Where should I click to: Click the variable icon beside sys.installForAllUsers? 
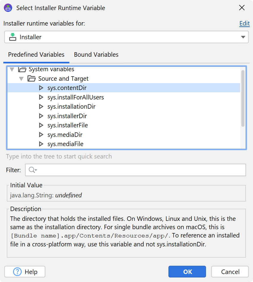coord(41,97)
